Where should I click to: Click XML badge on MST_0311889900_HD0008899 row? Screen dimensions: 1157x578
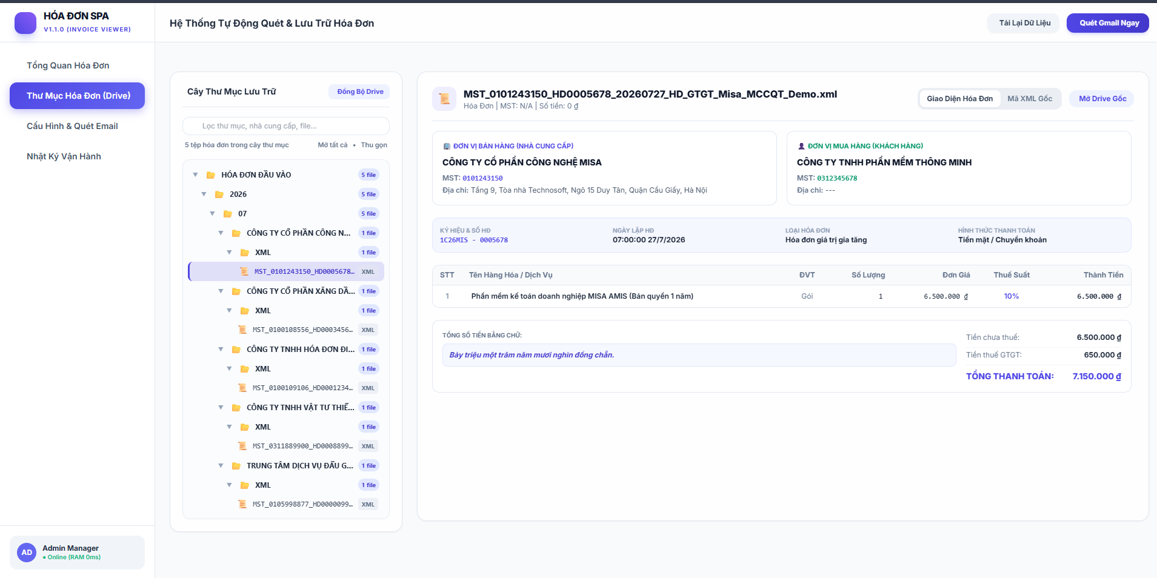click(x=368, y=447)
